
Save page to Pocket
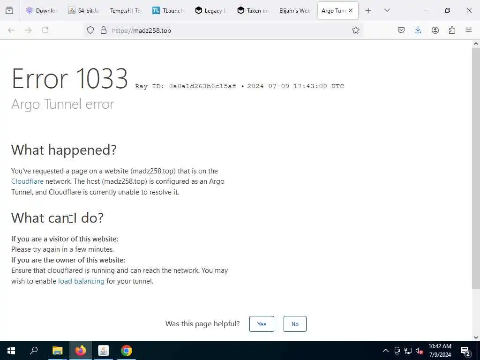point(401,30)
